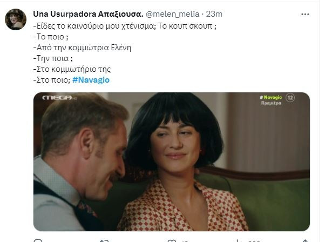
Task: Click the like count beside heart
Action: (x=185, y=241)
